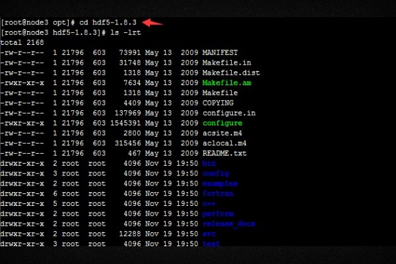This screenshot has width=396, height=264.
Task: Click the size value 1318 in the Makefile row
Action: tap(132, 93)
